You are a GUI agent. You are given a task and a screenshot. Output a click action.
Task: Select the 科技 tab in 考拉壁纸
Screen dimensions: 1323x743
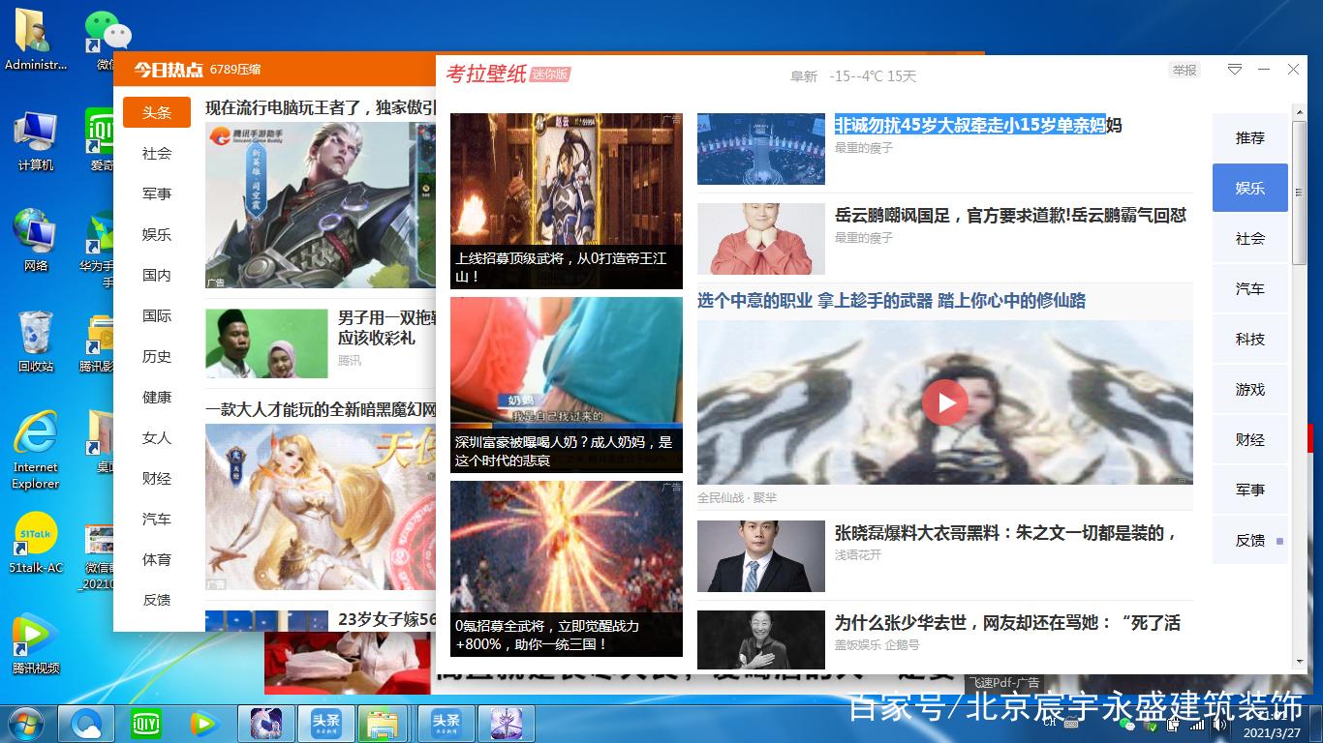point(1250,339)
